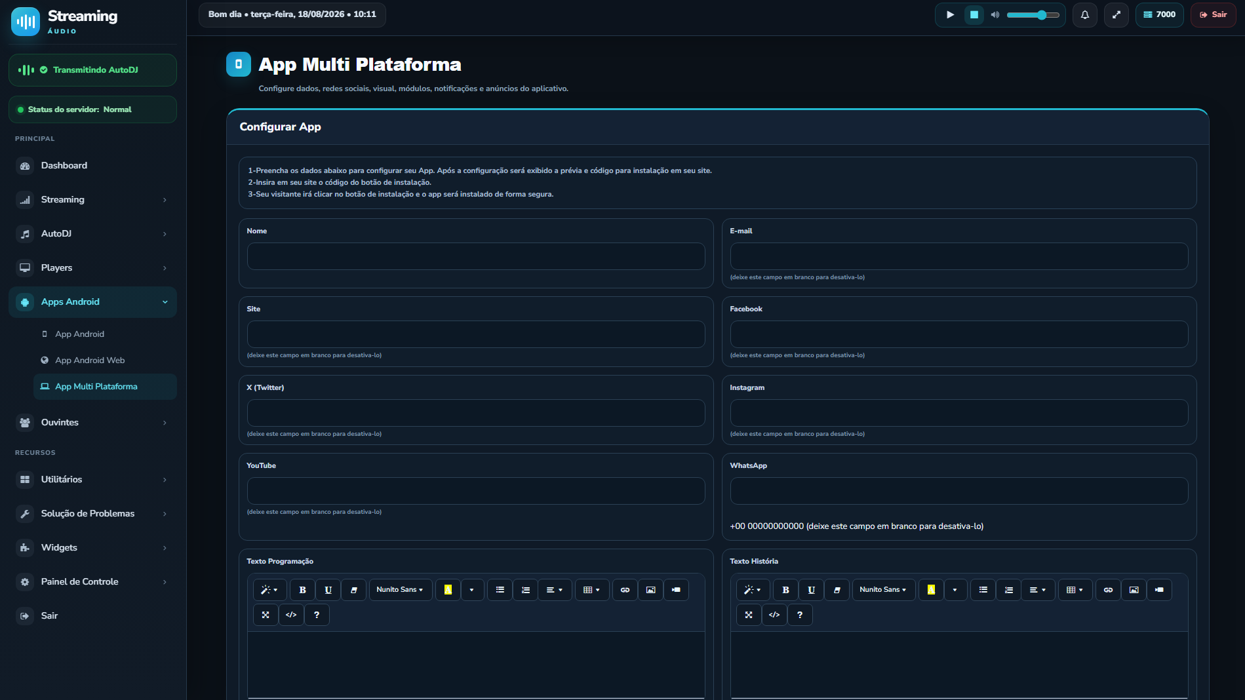Expand the Ouvintes sidebar menu
1245x700 pixels.
click(92, 423)
